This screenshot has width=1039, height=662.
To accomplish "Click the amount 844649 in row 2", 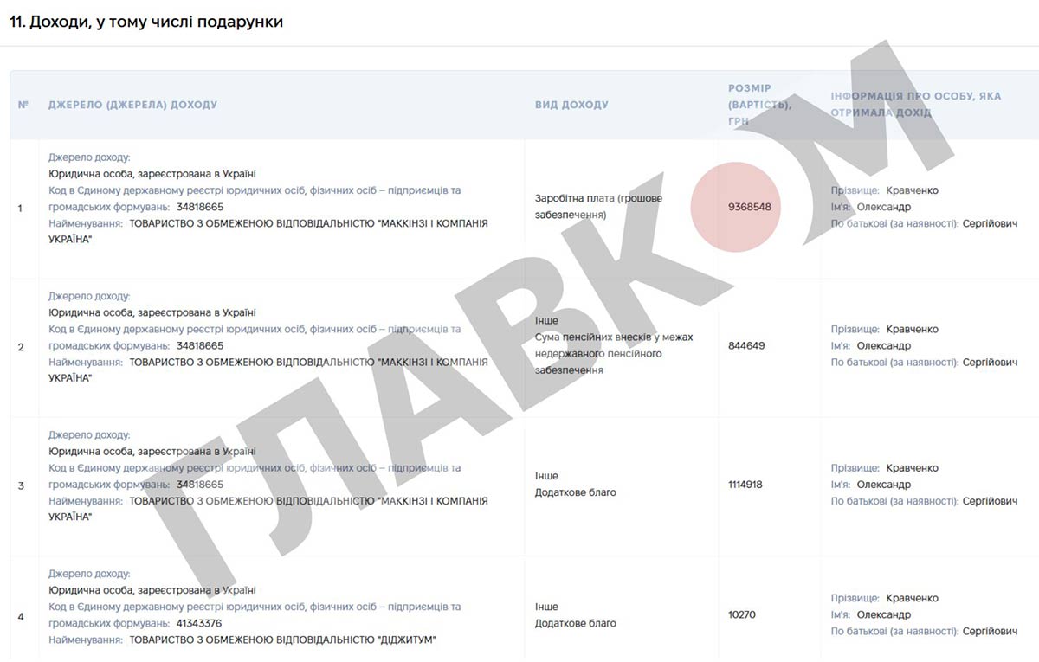I will point(747,346).
